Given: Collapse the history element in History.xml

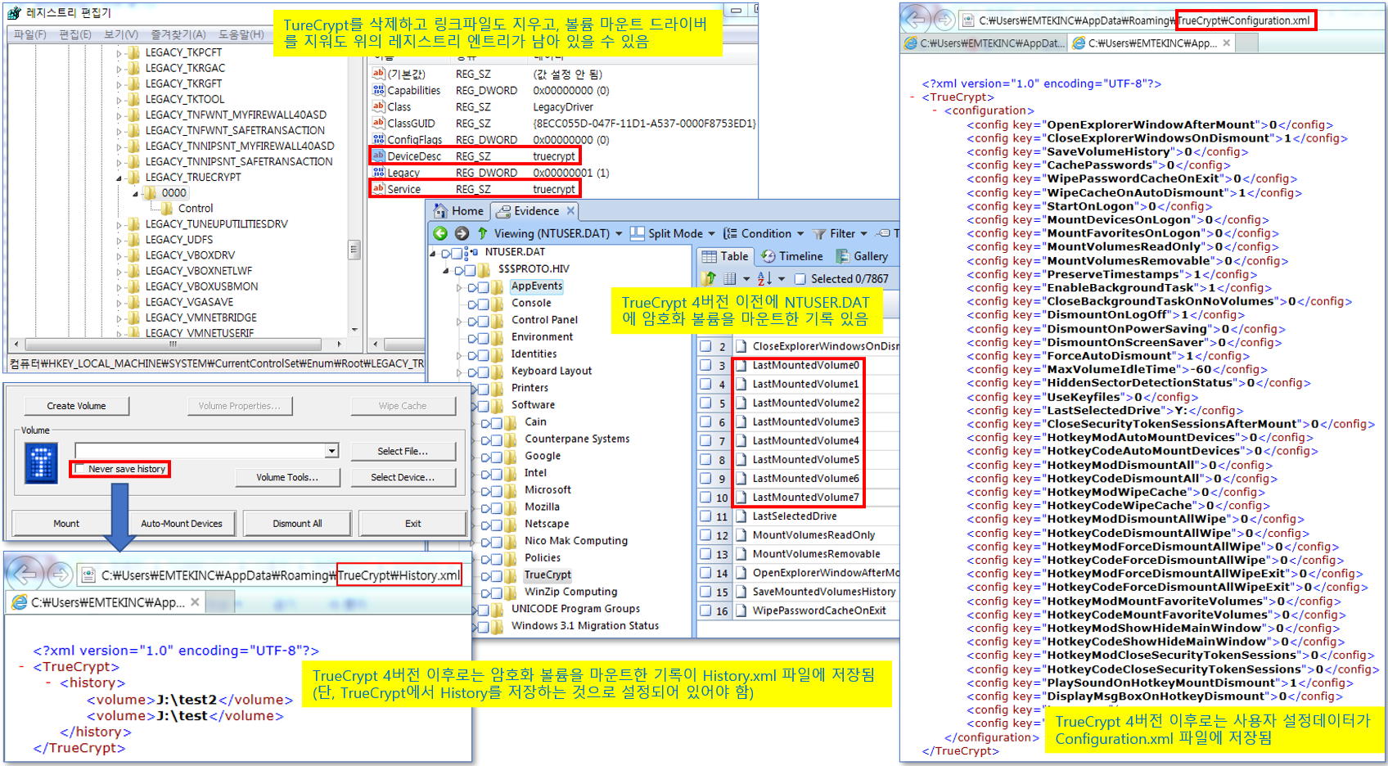Looking at the screenshot, I should (49, 683).
